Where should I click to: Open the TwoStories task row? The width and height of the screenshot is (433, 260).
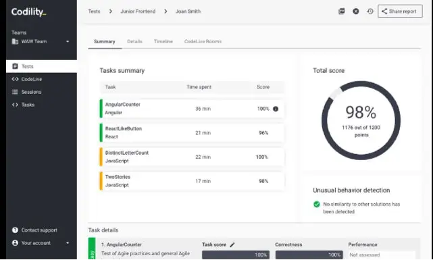(x=192, y=181)
